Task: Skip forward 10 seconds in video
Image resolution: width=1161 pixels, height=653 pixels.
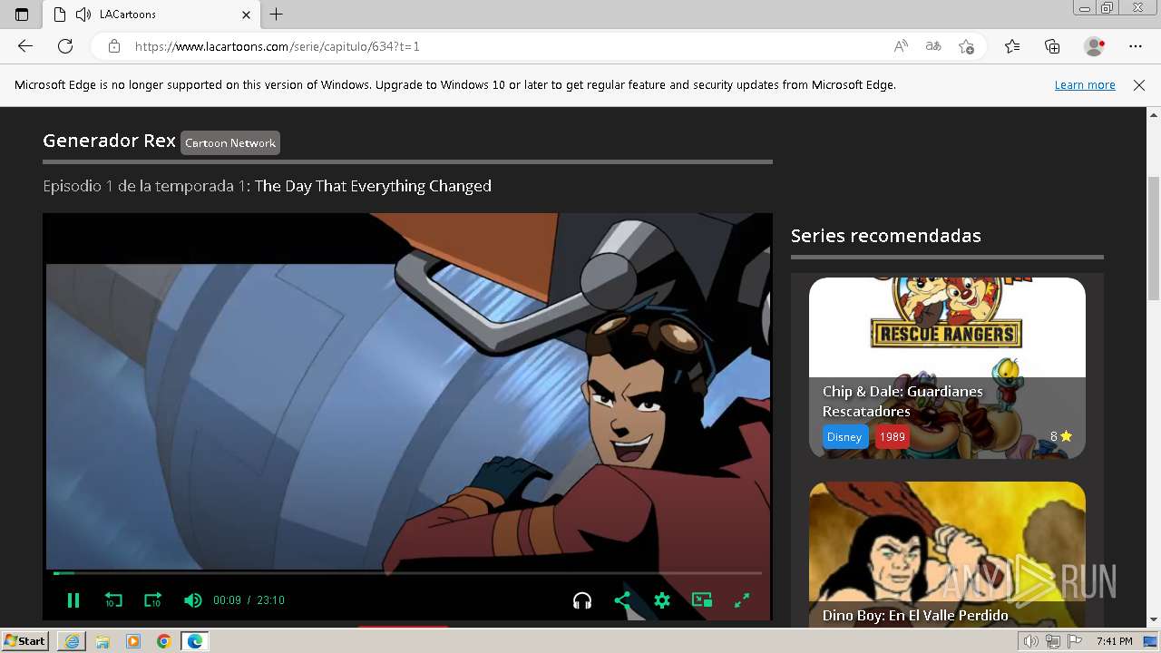Action: (152, 600)
